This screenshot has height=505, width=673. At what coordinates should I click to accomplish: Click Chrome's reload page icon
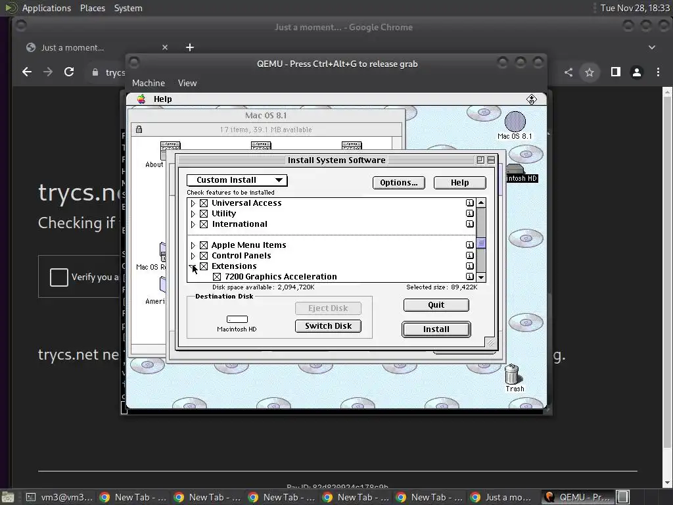[x=69, y=72]
